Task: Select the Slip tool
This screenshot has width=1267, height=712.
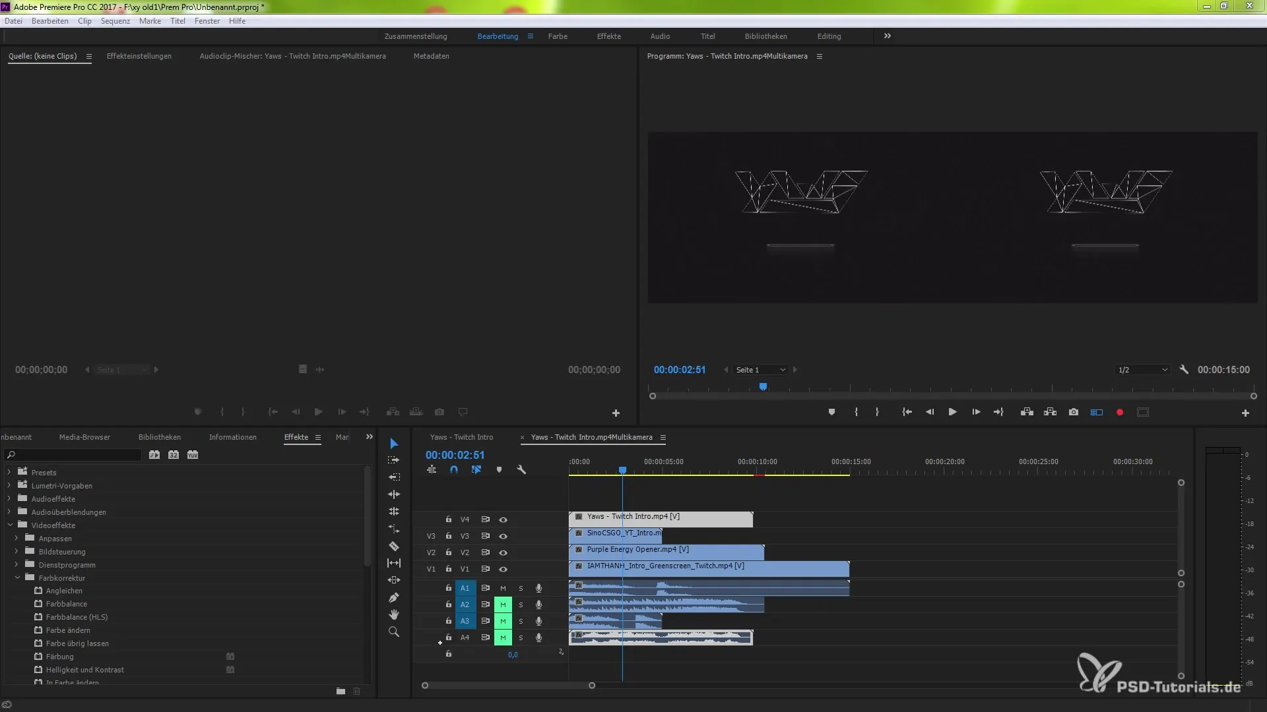Action: point(394,563)
